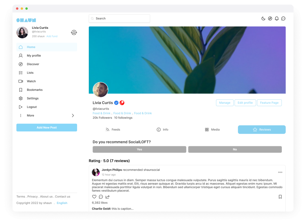Viewport: 306px width, 224px height.
Task: Open the three-dot options on the review
Action: (280, 172)
